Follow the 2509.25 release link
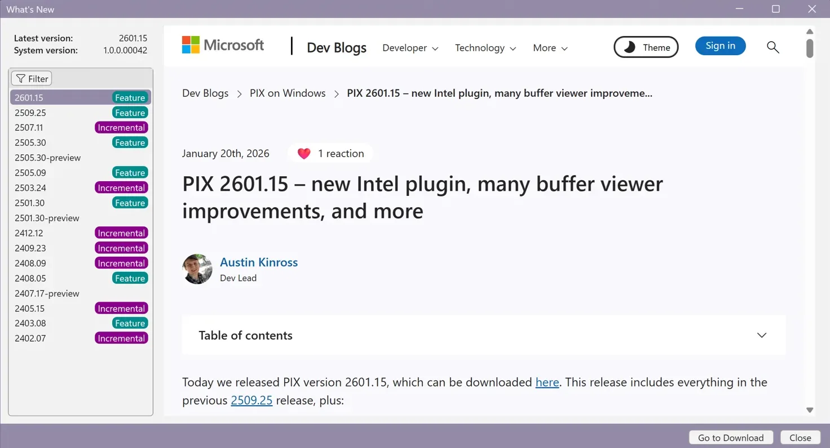830x448 pixels. [251, 400]
